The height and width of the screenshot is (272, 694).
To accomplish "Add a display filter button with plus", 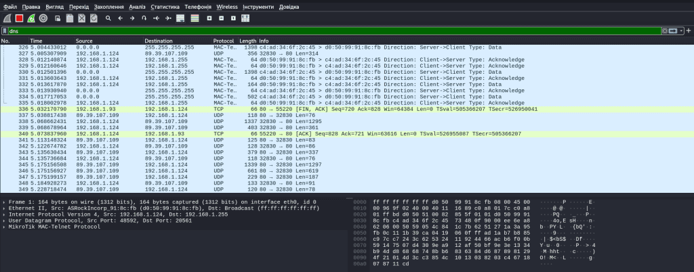I will click(x=689, y=31).
